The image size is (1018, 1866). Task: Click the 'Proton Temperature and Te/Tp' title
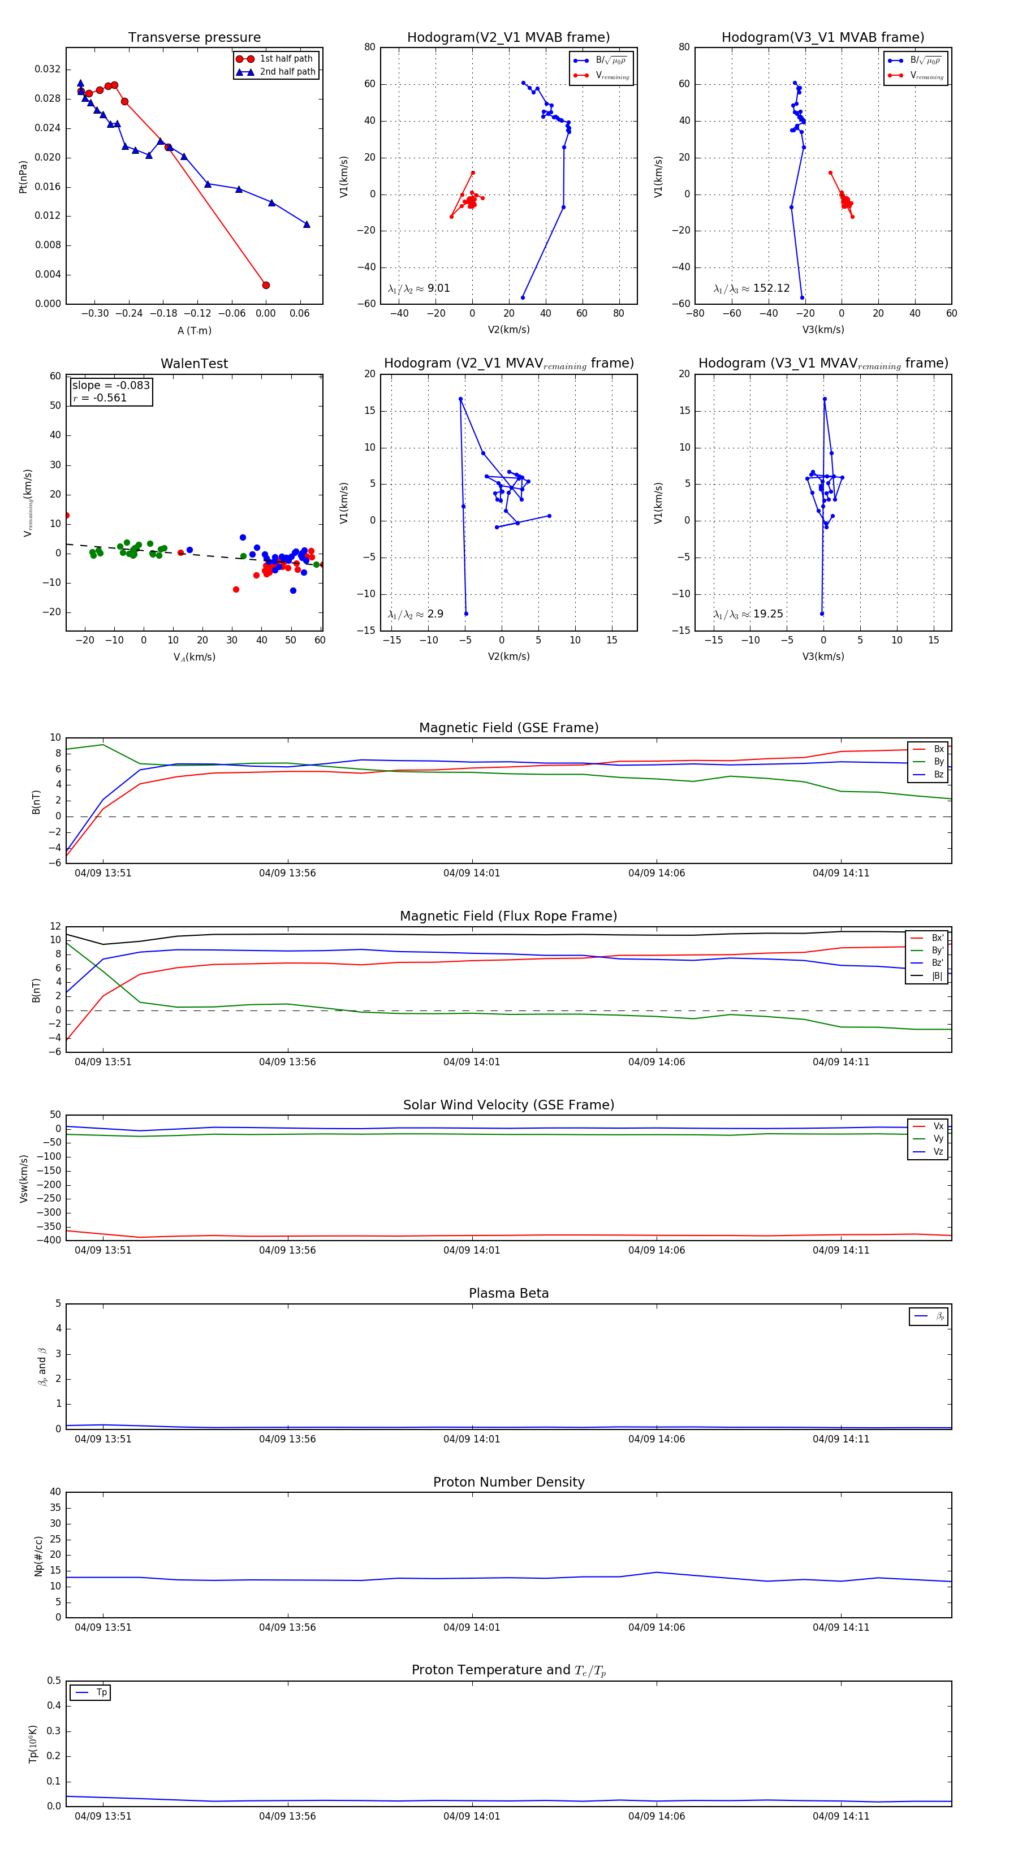[508, 1670]
